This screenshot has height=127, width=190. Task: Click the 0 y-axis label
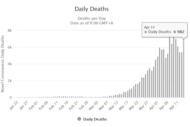pos(11,98)
